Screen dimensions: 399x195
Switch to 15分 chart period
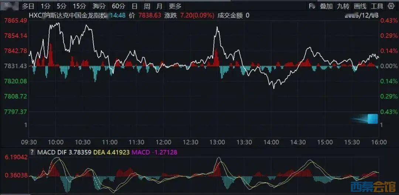click(79, 6)
